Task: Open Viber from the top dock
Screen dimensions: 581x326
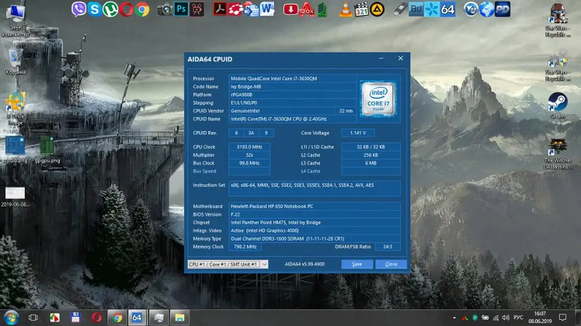Action: pyautogui.click(x=78, y=9)
